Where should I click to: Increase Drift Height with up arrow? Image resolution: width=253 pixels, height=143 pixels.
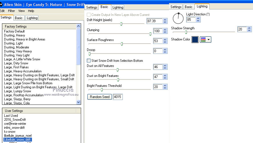tap(165, 20)
